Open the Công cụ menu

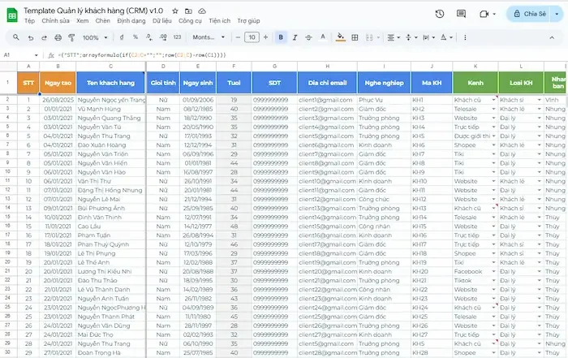tap(190, 20)
